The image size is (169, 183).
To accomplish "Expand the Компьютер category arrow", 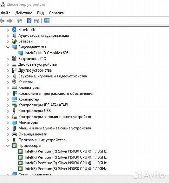I will coord(8,100).
